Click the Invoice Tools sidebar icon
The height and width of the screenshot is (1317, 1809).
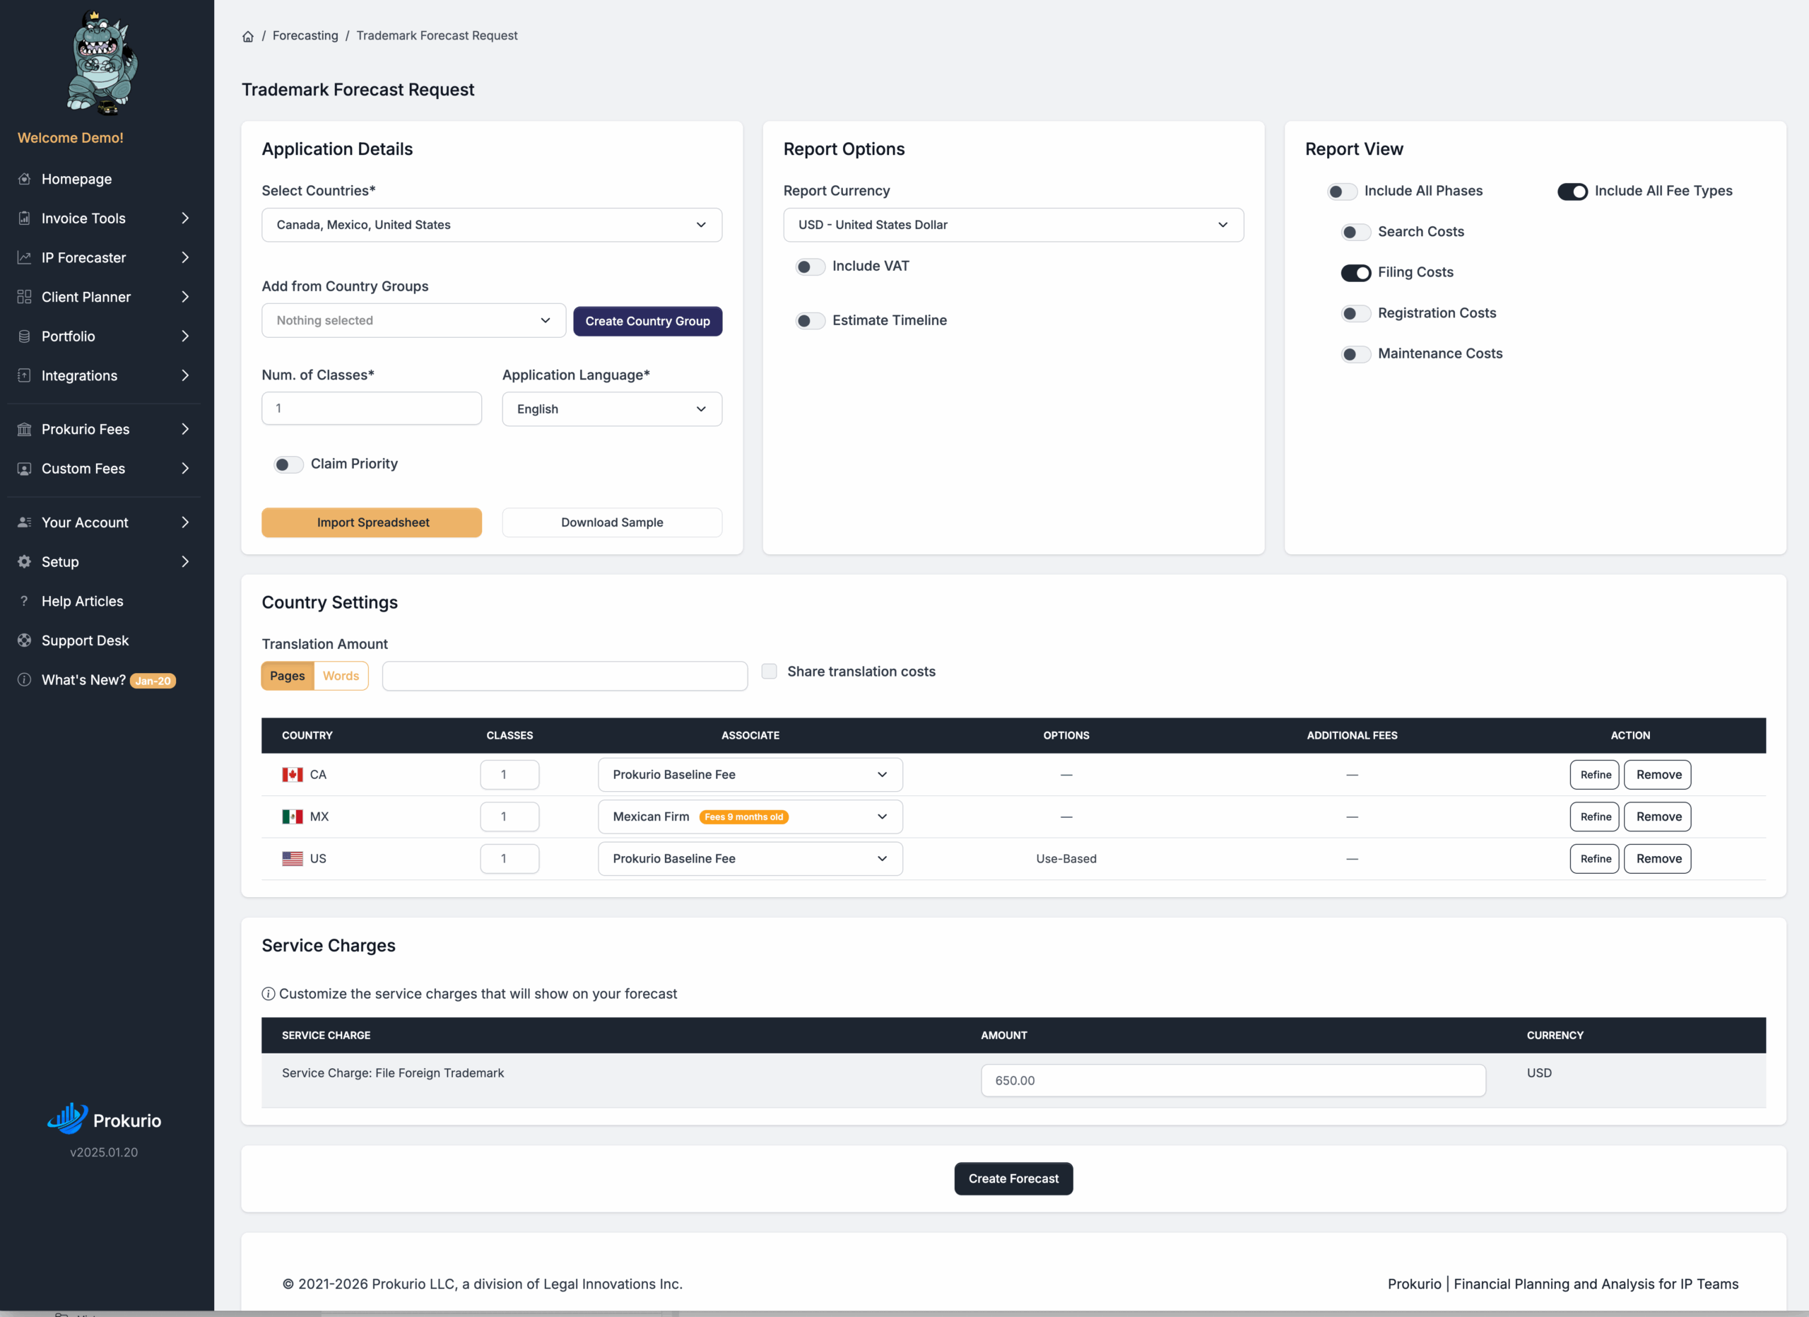pyautogui.click(x=25, y=218)
